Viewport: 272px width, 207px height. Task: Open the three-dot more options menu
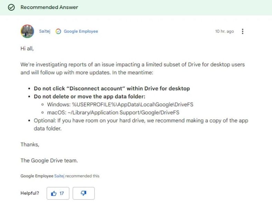coord(243,31)
